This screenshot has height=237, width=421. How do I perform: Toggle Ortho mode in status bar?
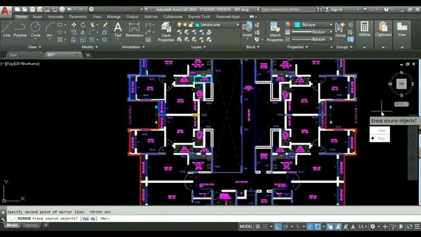278,226
